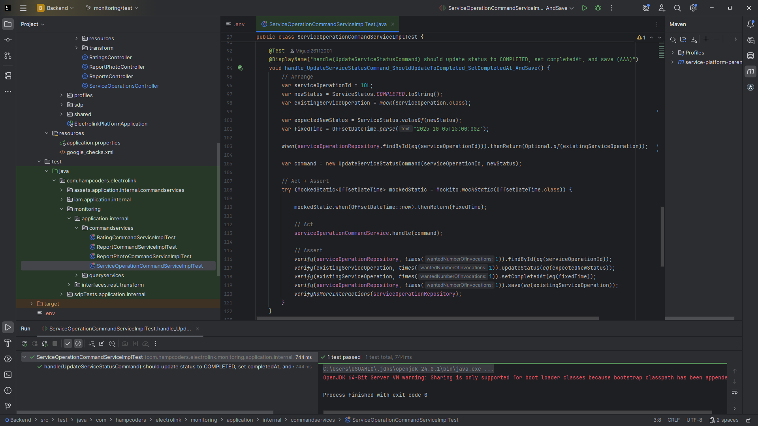Open the Services tool window

(8, 359)
